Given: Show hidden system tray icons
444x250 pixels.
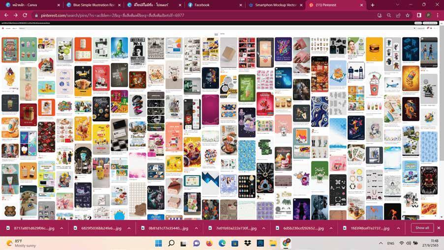Looking at the screenshot, I should click(x=381, y=243).
